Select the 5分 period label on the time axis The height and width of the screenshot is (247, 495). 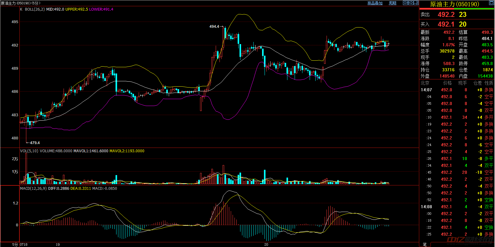coord(15,244)
